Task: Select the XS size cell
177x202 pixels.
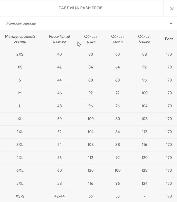Action: coord(20,67)
